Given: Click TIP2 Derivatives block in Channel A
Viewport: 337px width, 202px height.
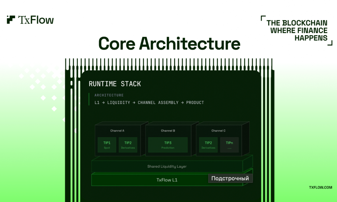Looking at the screenshot, I should tap(128, 145).
